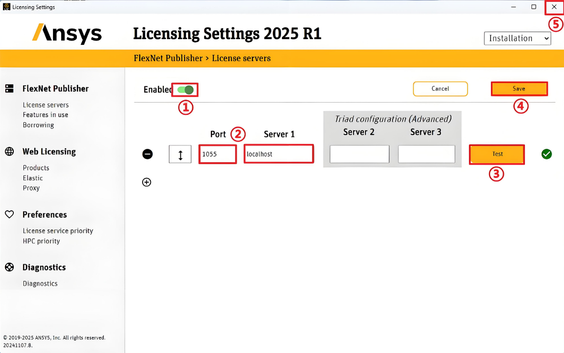The image size is (564, 353).
Task: Open License service priority page
Action: (58, 231)
